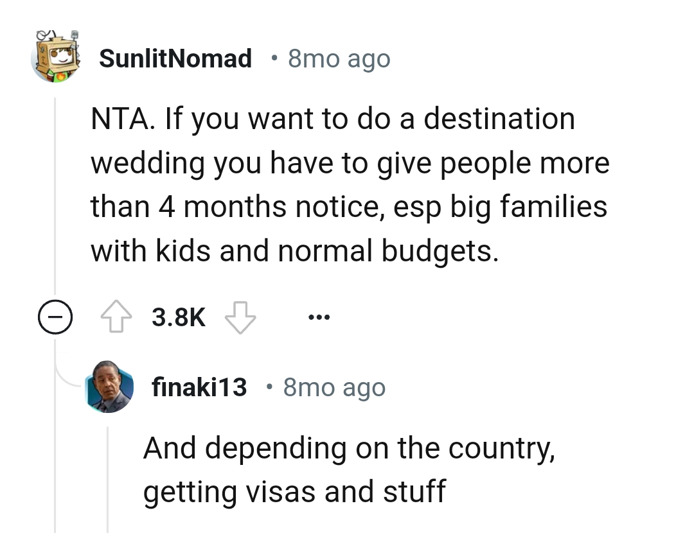Click the 3.8K vote count
The width and height of the screenshot is (694, 533).
coord(179,316)
